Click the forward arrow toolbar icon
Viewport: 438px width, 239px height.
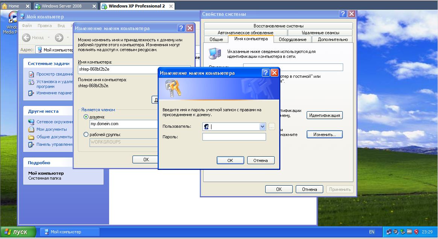point(59,37)
